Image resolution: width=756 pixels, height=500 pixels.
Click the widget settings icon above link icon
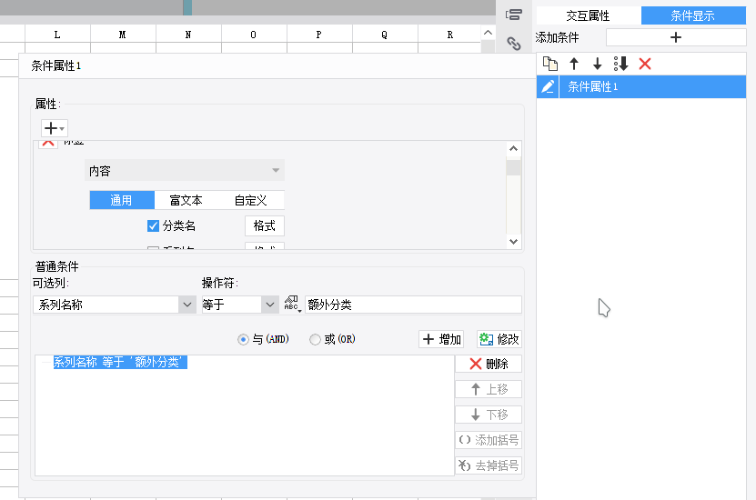click(x=514, y=15)
